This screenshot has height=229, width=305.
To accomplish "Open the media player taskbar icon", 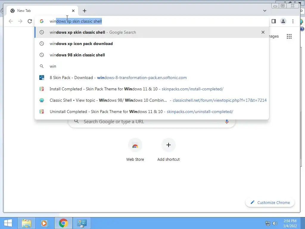I will 44,223.
